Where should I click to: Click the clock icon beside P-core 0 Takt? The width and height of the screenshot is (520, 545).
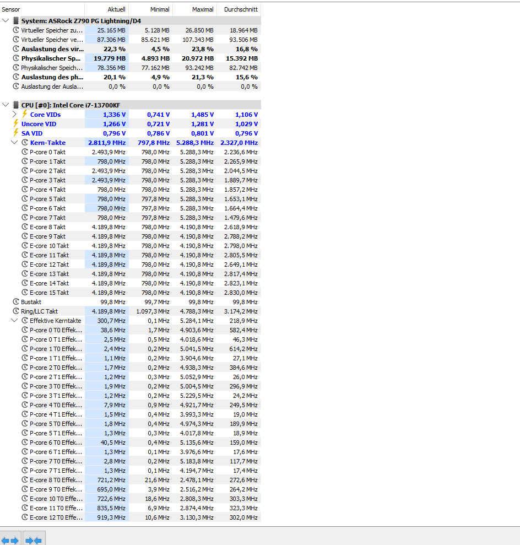(x=25, y=152)
